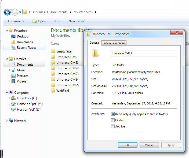Viewport: 189px width, 158px height.
Task: Select the Umbraco CMS4 folder icon
Action: [53, 79]
